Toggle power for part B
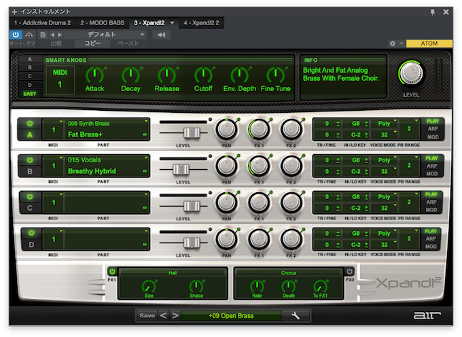 [x=30, y=160]
